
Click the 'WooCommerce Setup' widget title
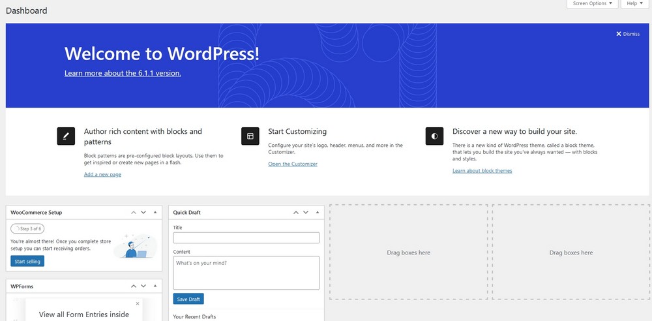36,212
